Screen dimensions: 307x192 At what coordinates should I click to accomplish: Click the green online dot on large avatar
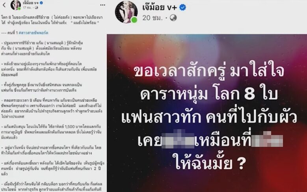(134, 20)
